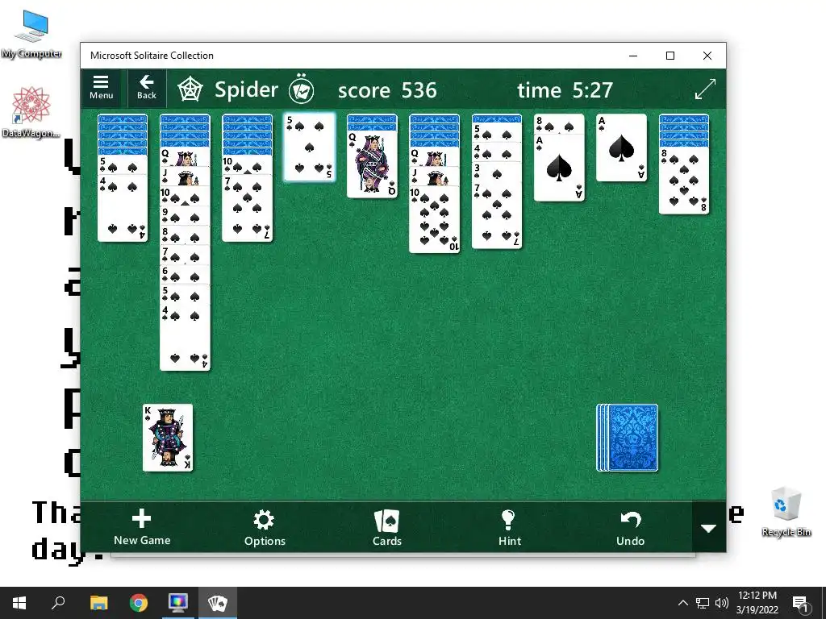Select the Queen of spades in column two
Screen dimensions: 826x619
point(185,156)
